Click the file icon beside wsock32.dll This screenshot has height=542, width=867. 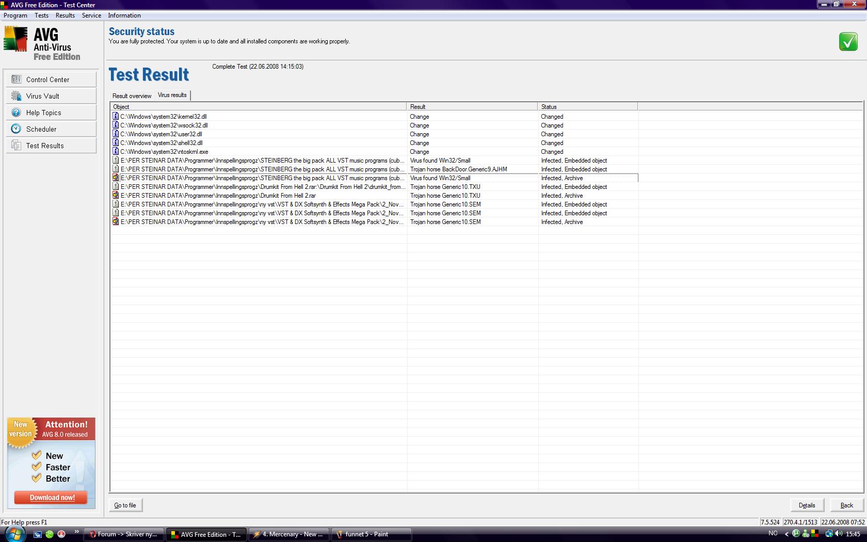[116, 125]
